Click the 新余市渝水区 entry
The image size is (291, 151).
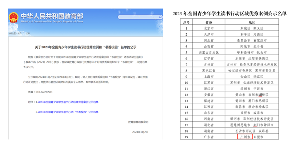(x=258, y=107)
